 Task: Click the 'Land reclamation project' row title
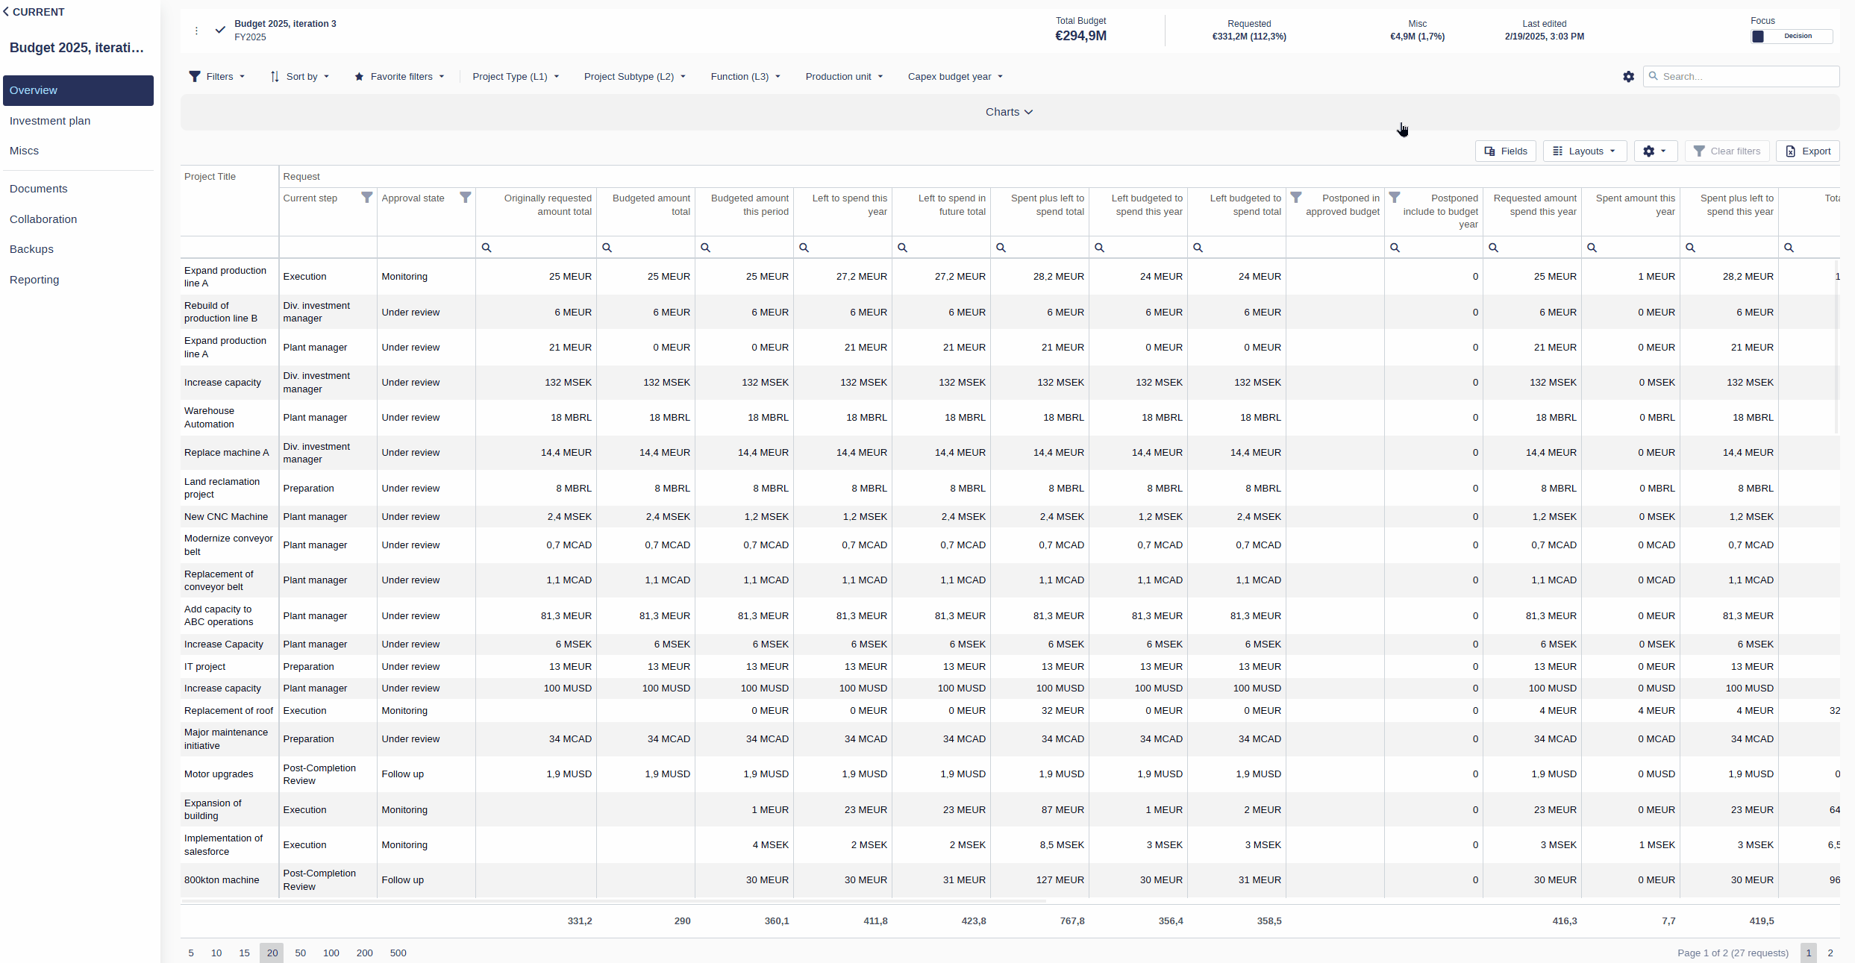click(x=222, y=488)
